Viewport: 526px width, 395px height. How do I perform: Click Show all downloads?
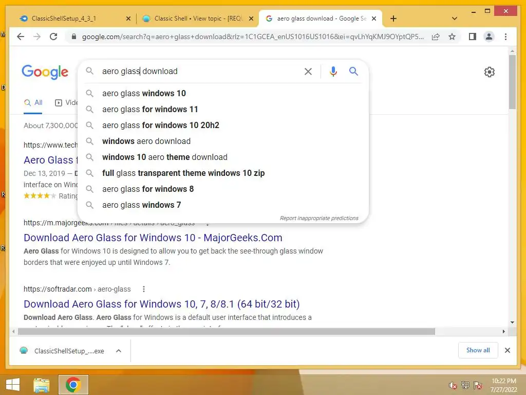coord(478,350)
